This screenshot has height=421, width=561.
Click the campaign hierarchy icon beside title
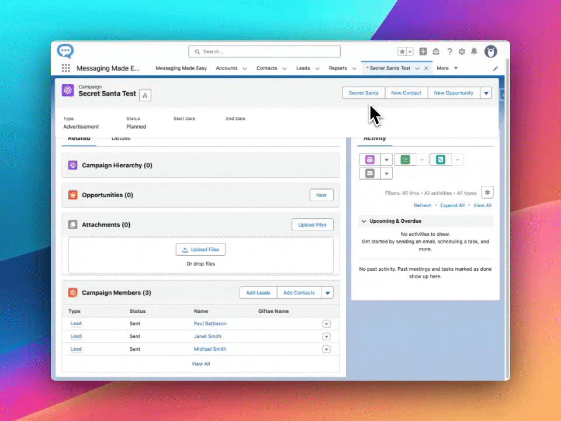[145, 95]
